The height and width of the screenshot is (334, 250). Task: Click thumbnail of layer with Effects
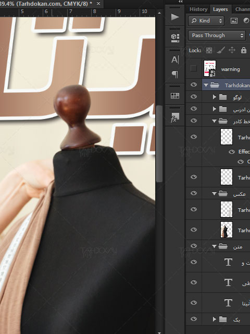(x=227, y=137)
